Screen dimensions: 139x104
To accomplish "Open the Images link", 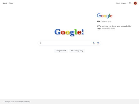I will pyautogui.click(x=124, y=3).
